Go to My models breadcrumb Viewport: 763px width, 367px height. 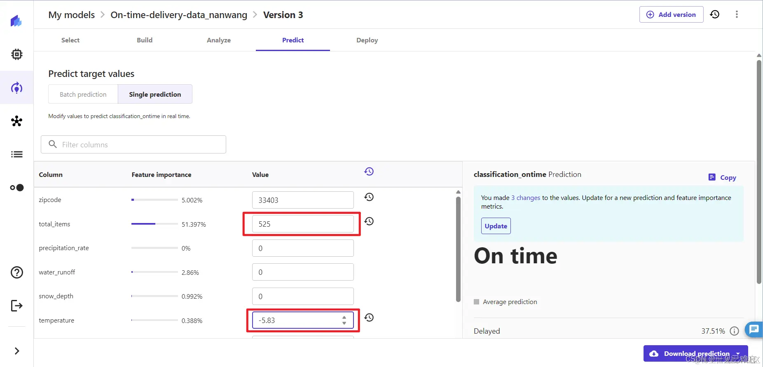point(72,15)
